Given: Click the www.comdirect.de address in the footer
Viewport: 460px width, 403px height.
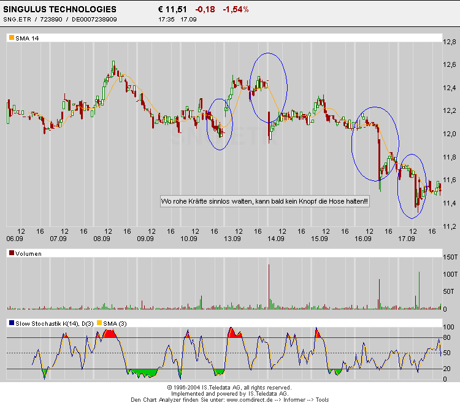Looking at the screenshot, I should click(250, 400).
